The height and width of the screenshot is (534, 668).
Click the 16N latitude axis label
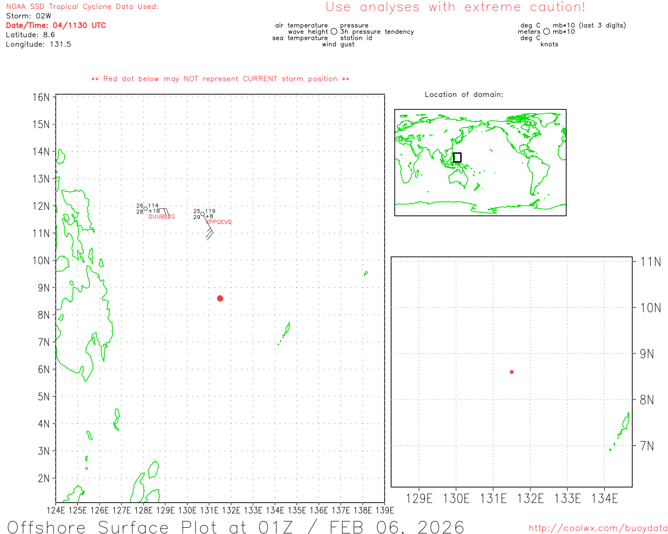pos(41,98)
